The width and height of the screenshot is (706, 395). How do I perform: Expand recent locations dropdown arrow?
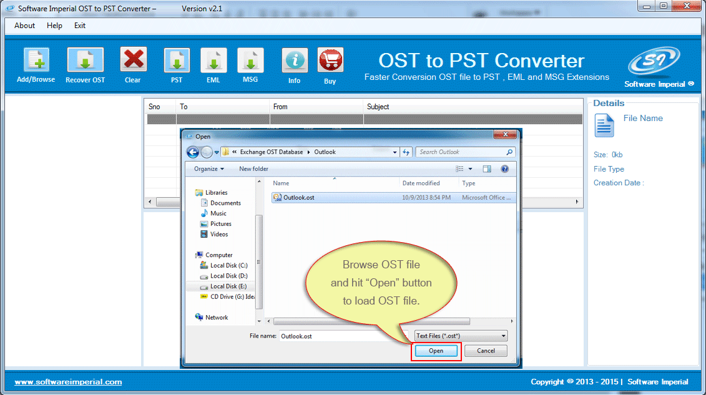217,152
